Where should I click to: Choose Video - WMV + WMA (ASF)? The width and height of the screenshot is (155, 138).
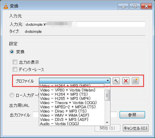(x=72, y=115)
